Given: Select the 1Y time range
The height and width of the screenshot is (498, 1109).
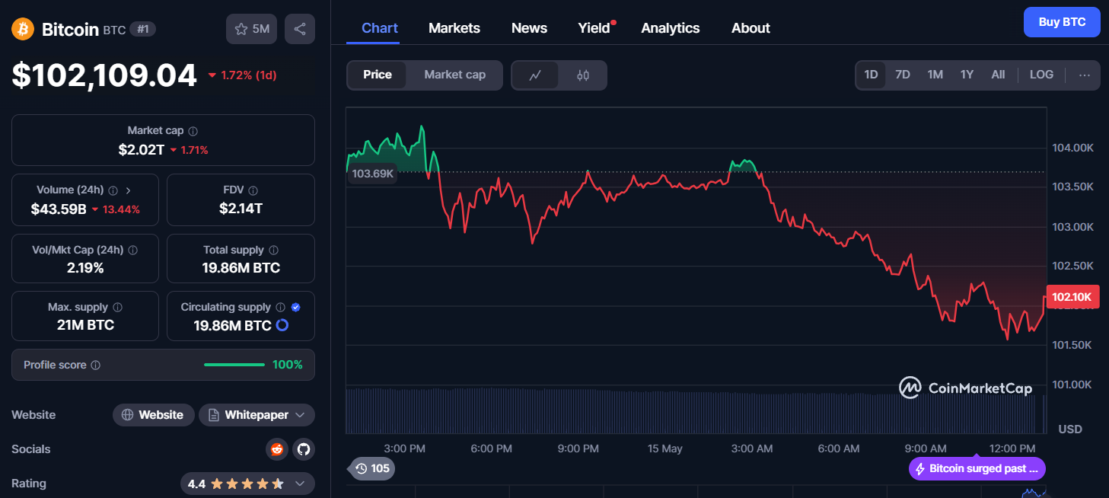Looking at the screenshot, I should pos(967,75).
